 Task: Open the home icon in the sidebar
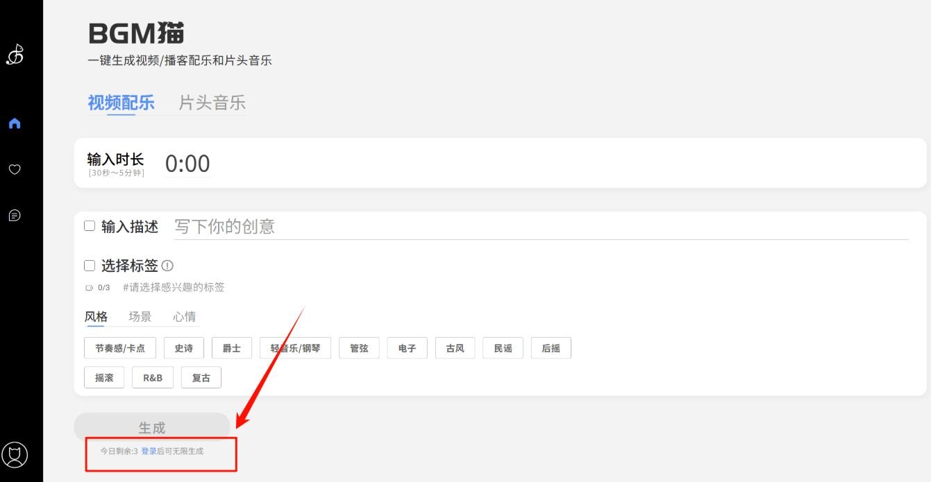pyautogui.click(x=15, y=123)
